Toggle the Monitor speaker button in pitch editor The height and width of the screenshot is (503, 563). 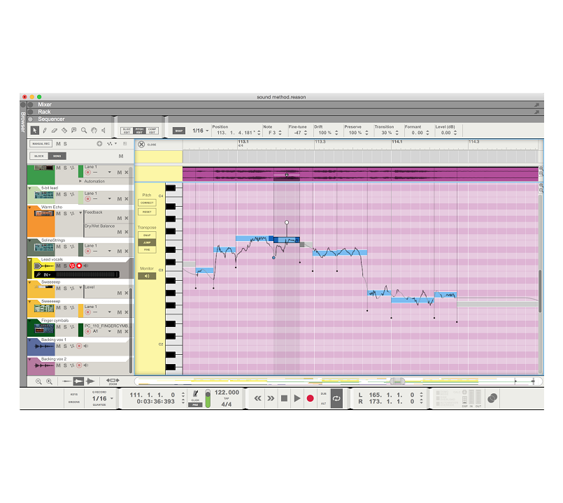tap(147, 276)
